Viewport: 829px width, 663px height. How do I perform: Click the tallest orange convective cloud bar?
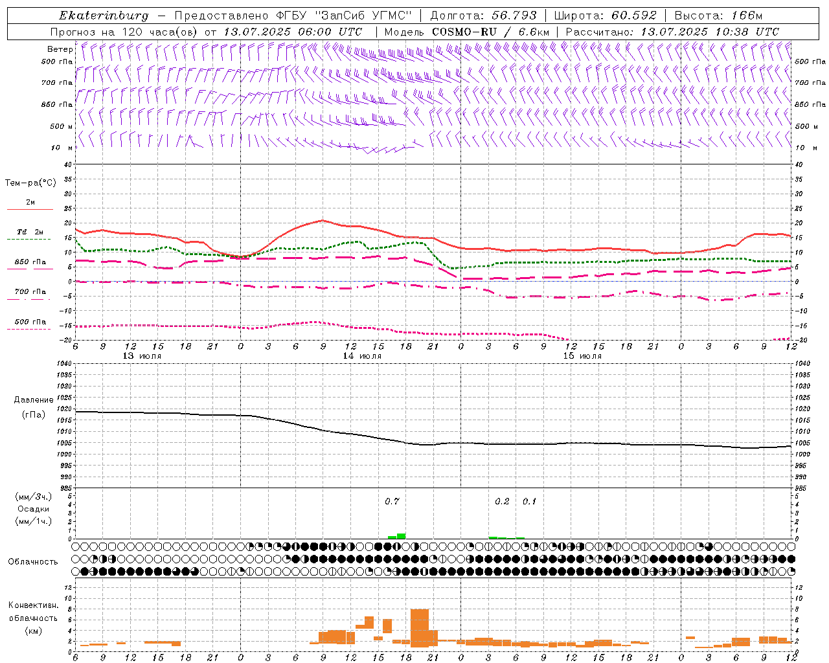tap(420, 627)
